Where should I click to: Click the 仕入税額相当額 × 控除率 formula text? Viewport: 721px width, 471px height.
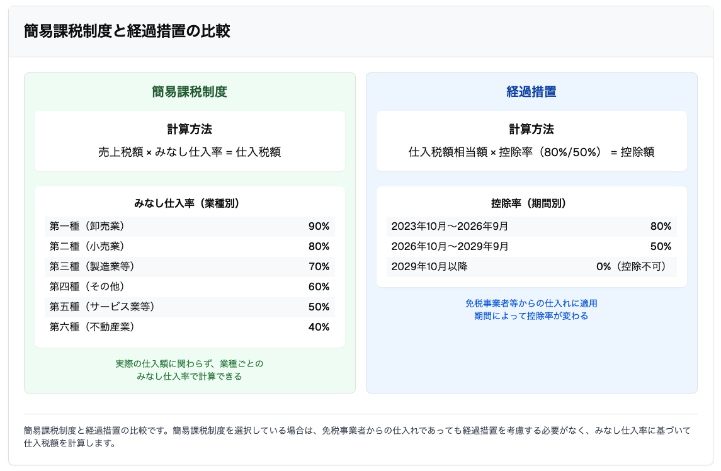coord(531,152)
